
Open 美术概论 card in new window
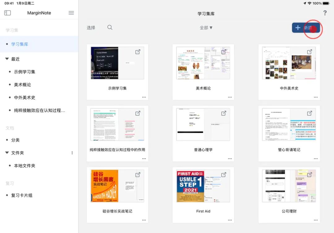(x=224, y=52)
